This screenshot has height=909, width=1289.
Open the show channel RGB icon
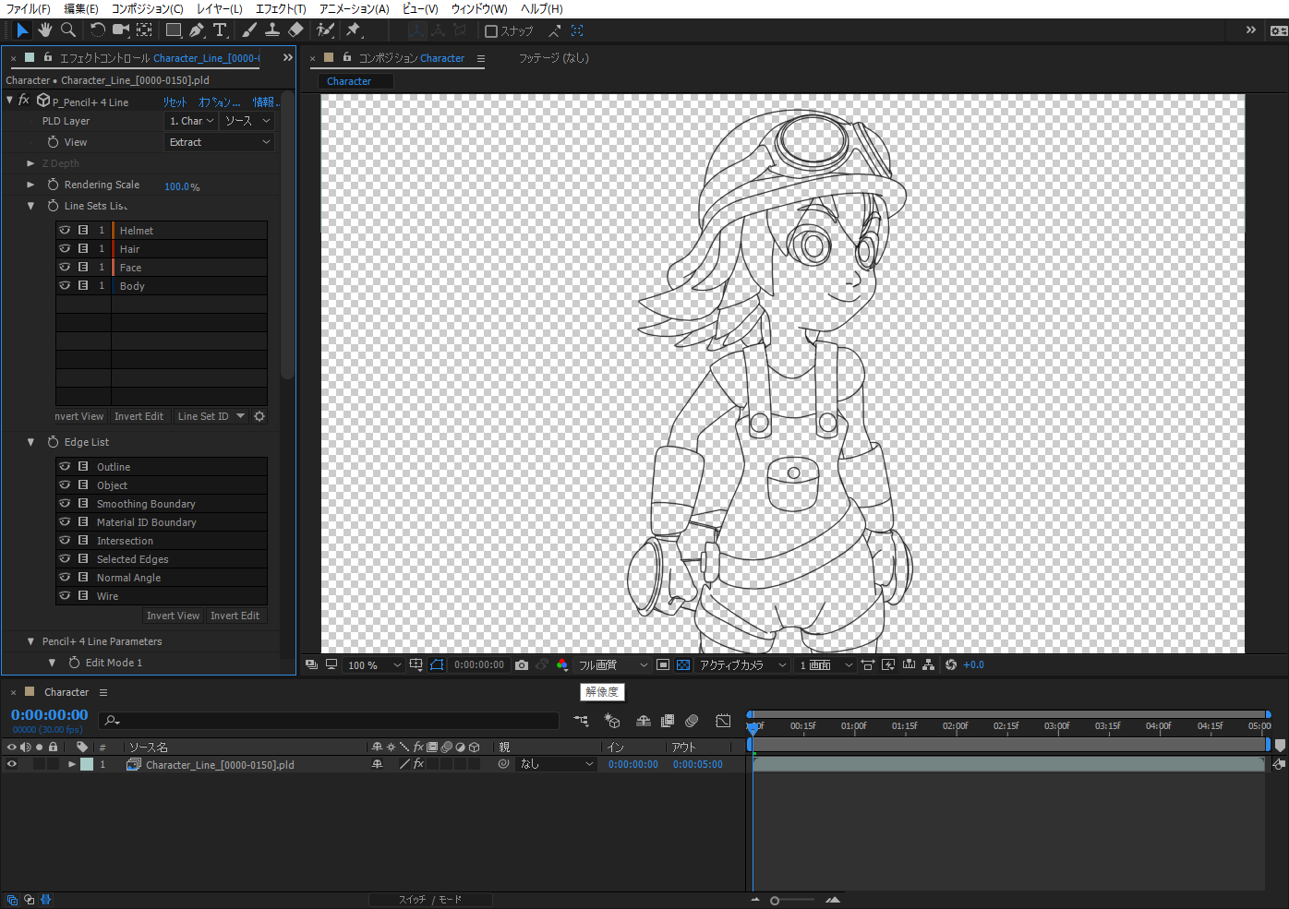point(562,664)
